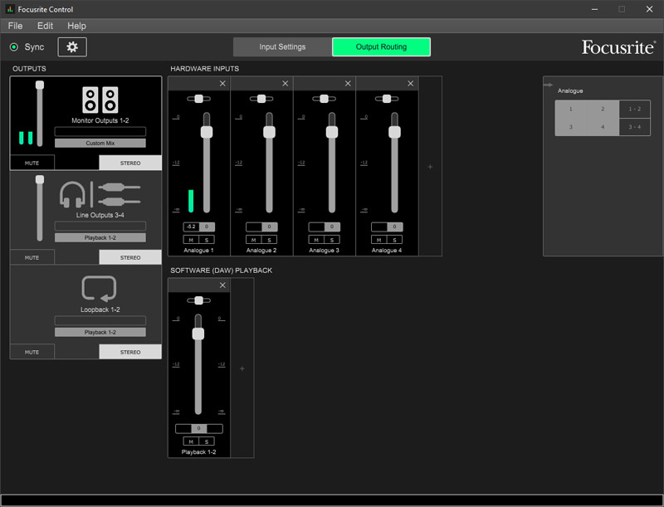Click the Focusrite logo
The image size is (664, 507).
[x=618, y=47]
